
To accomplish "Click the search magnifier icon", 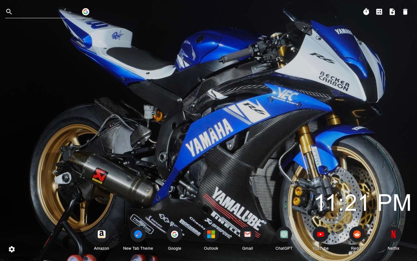I will 9,12.
